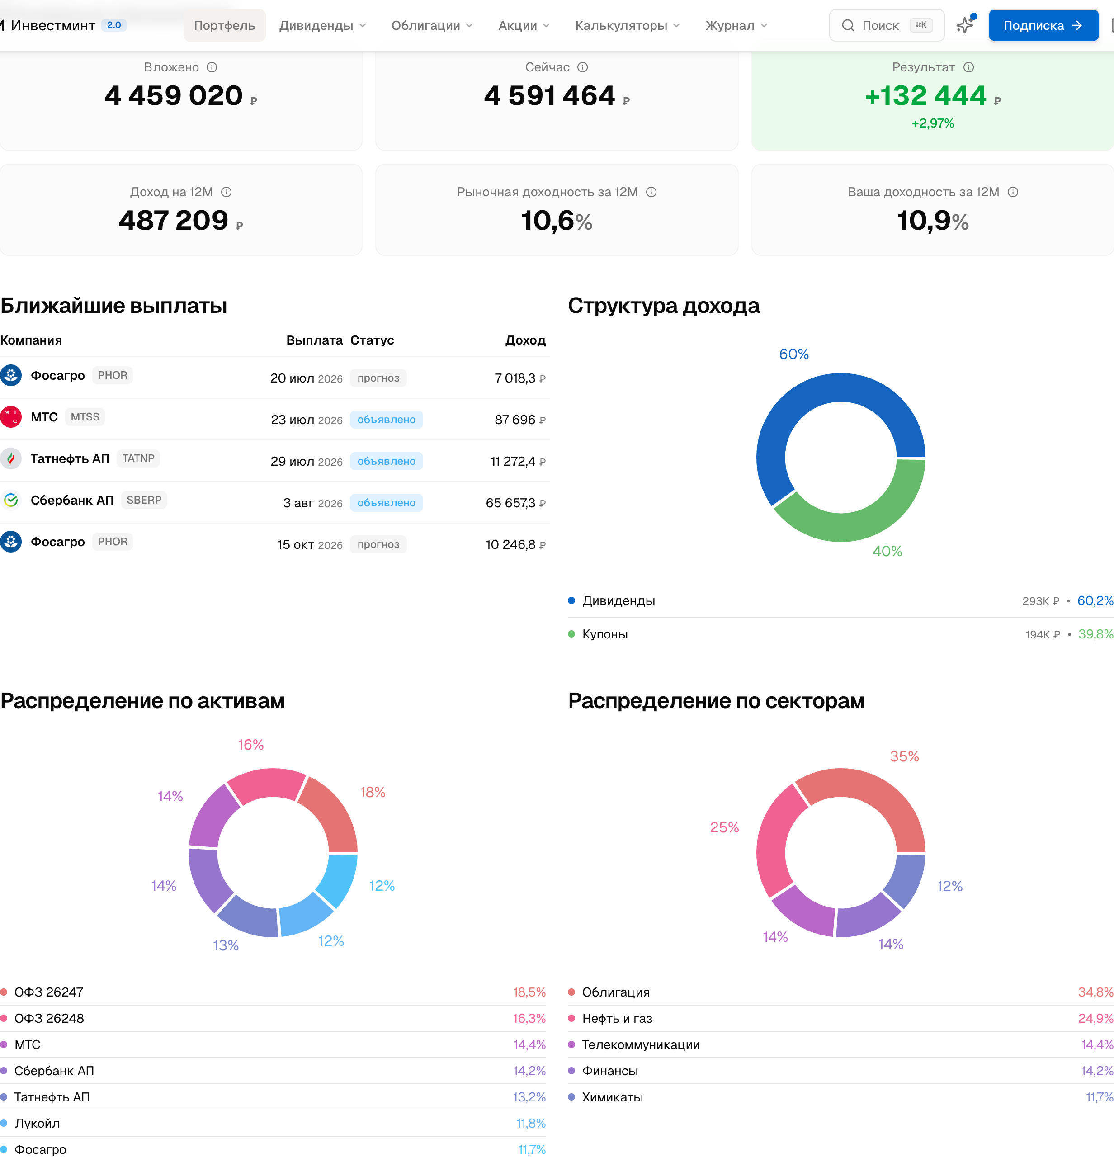Screen dimensions: 1114x1162
Task: Click the Татнефть АП company name in payouts
Action: (70, 458)
